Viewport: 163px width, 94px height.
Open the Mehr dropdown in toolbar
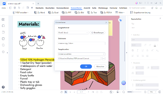(x=120, y=13)
